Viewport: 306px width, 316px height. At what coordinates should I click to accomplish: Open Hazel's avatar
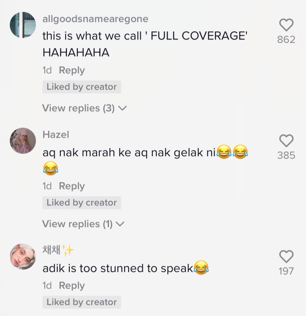(23, 140)
